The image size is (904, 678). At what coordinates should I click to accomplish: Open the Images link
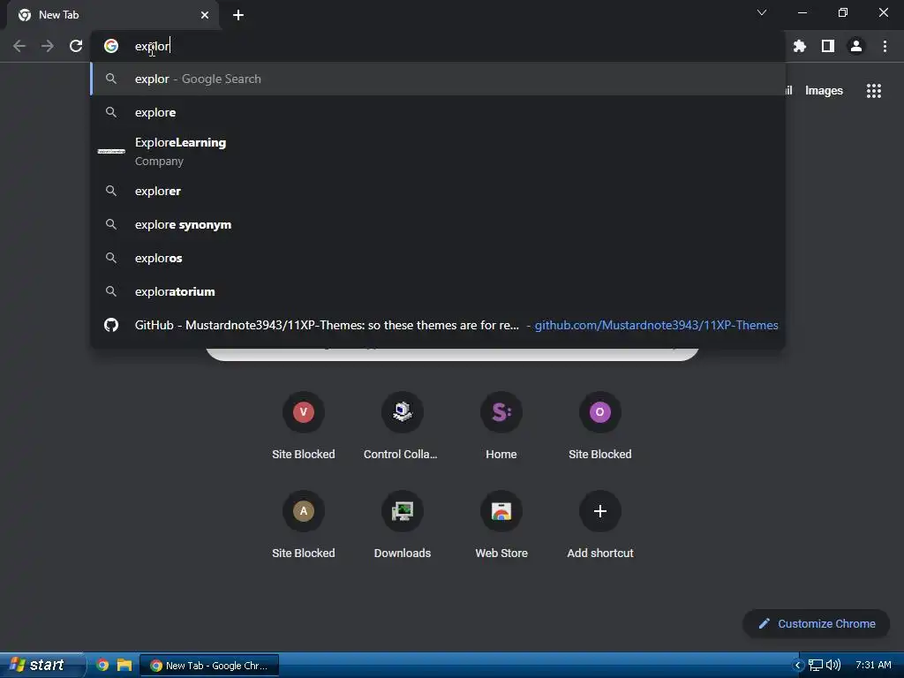click(824, 91)
